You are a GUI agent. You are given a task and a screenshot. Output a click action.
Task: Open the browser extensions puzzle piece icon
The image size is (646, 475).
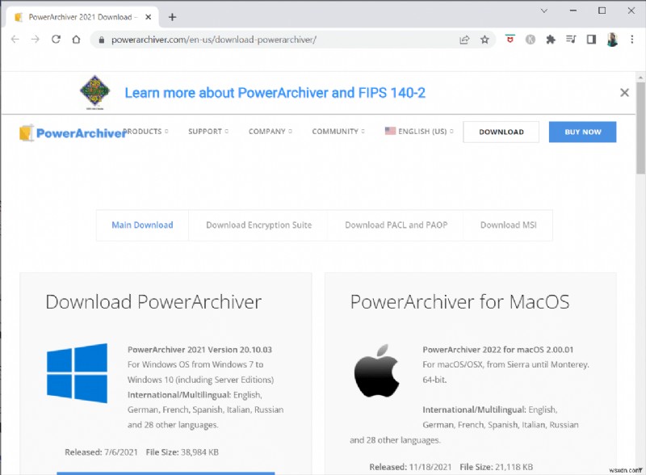click(550, 39)
